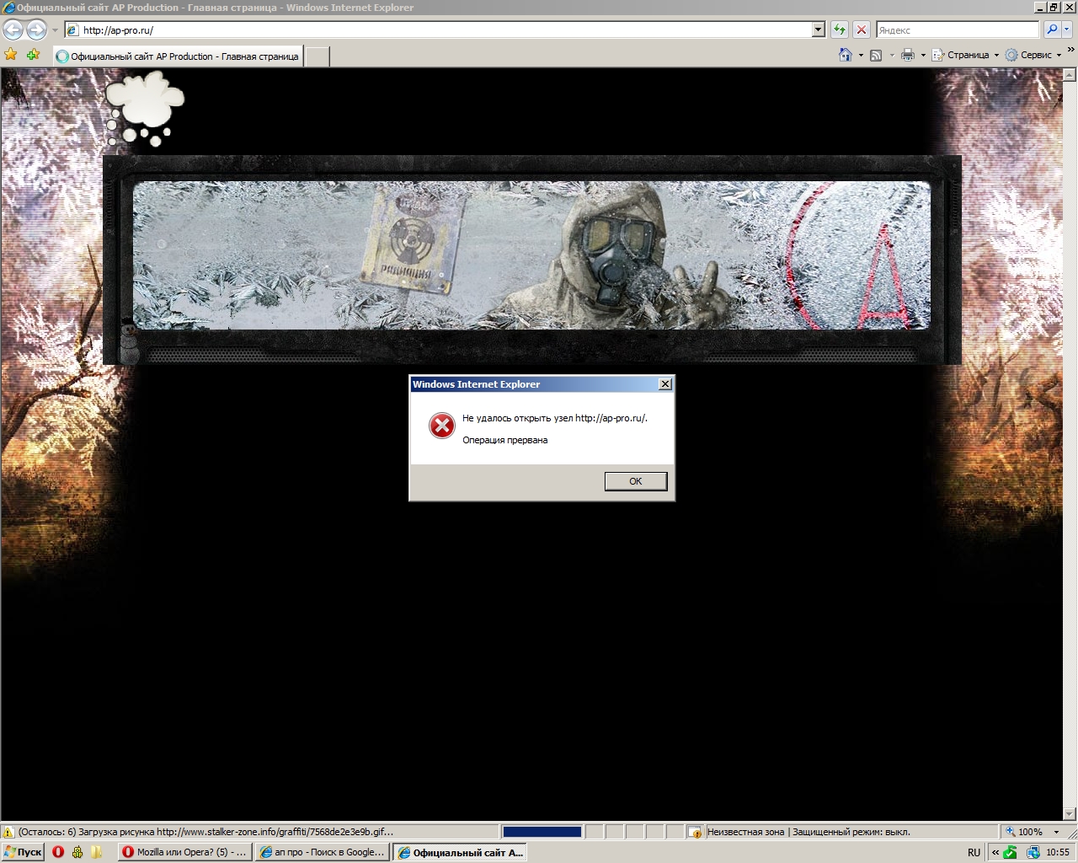
Task: Expand hidden system tray icons
Action: tap(995, 853)
